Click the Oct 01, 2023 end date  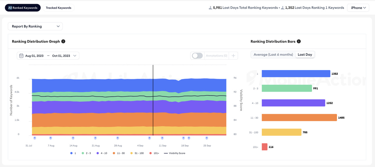coord(61,56)
